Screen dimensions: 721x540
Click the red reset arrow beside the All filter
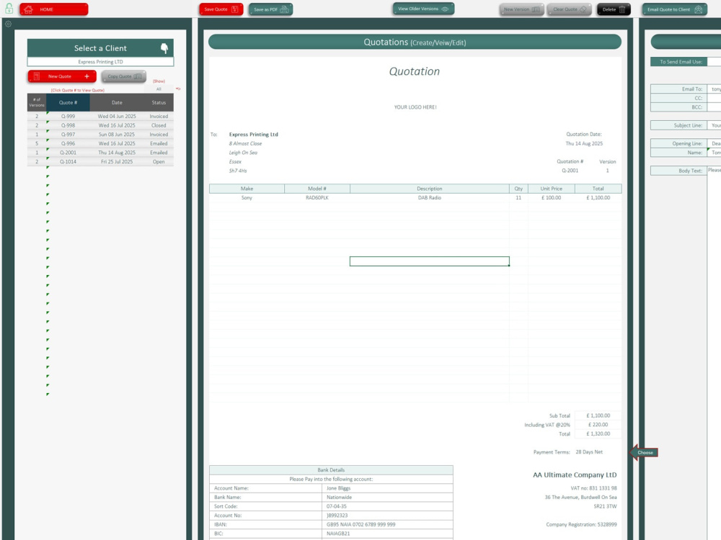coord(178,89)
